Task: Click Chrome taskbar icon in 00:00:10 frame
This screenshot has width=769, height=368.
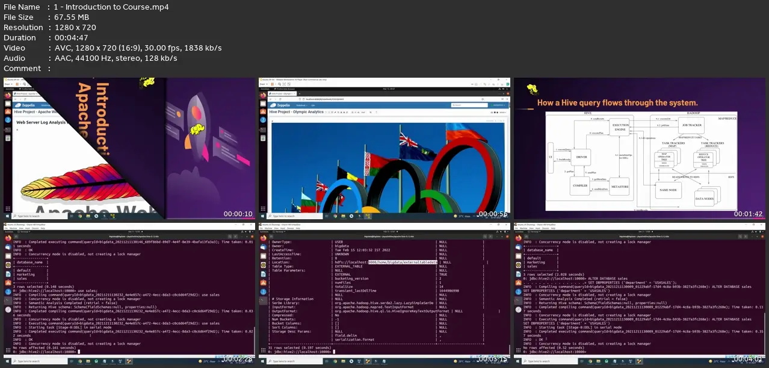Action: tap(80, 216)
